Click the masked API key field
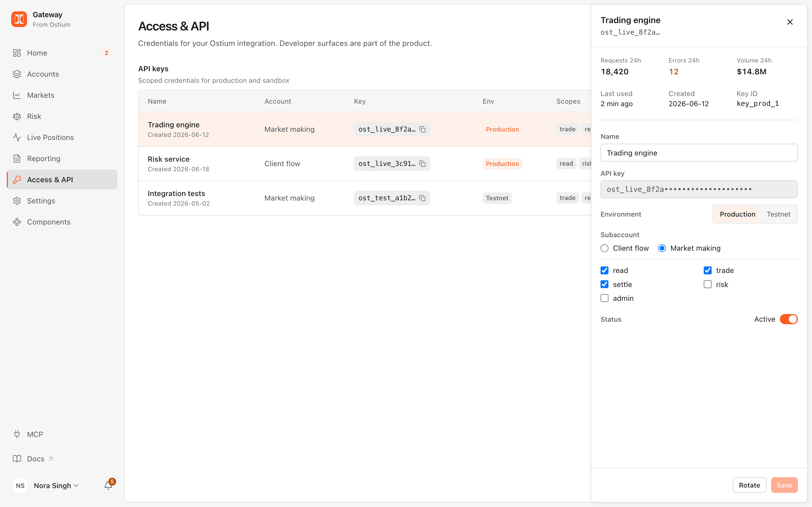Screen dimensions: 812x507 coord(699,190)
